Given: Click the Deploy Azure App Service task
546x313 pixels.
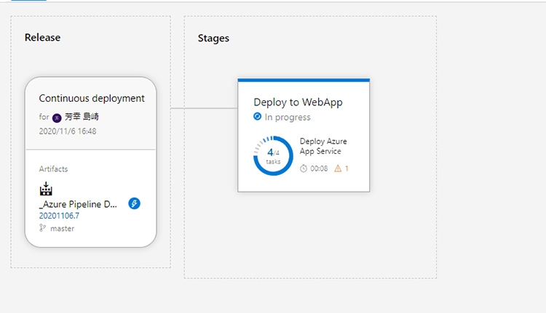Looking at the screenshot, I should click(x=320, y=146).
